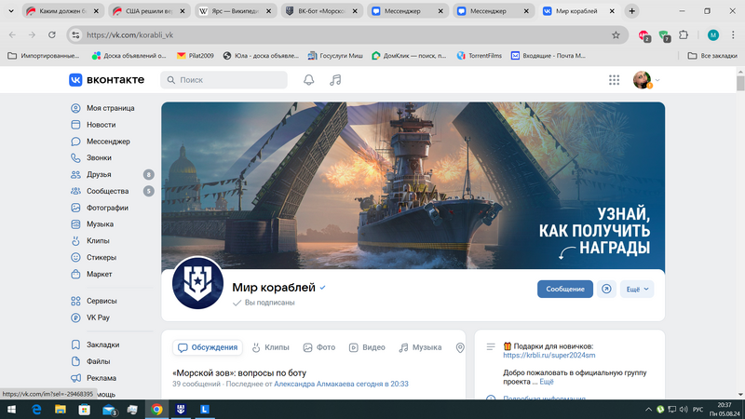Click the Мир кораблей community avatar

point(197,283)
